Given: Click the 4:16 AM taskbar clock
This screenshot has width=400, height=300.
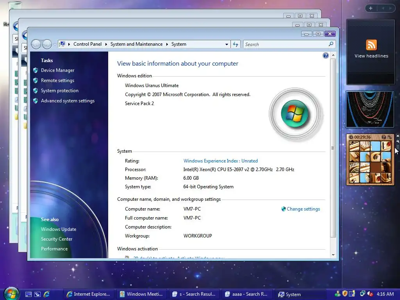Looking at the screenshot, I should click(x=385, y=294).
